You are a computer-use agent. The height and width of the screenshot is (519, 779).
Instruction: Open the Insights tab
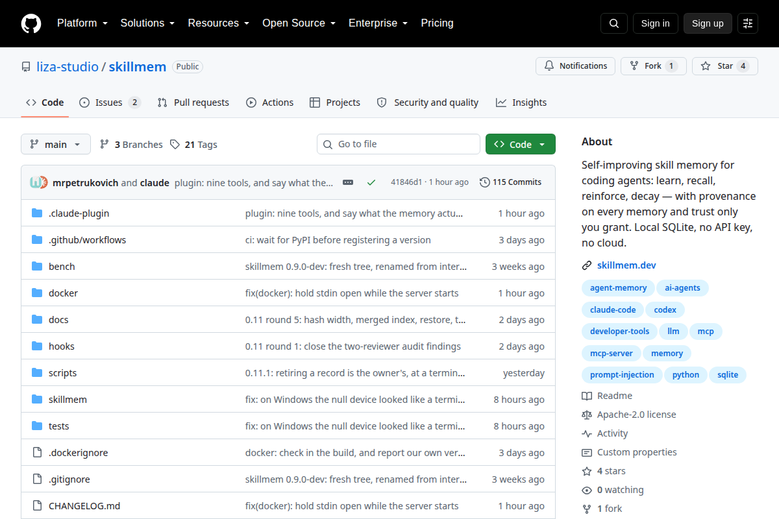point(521,103)
